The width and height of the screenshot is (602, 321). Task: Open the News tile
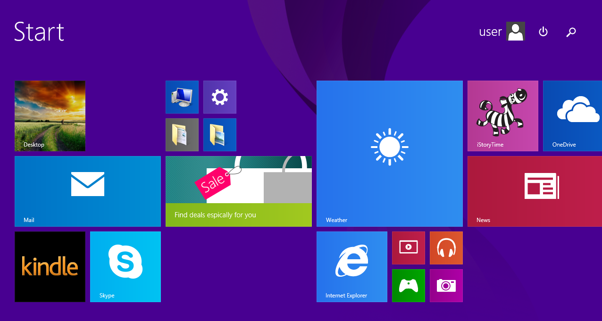point(535,191)
